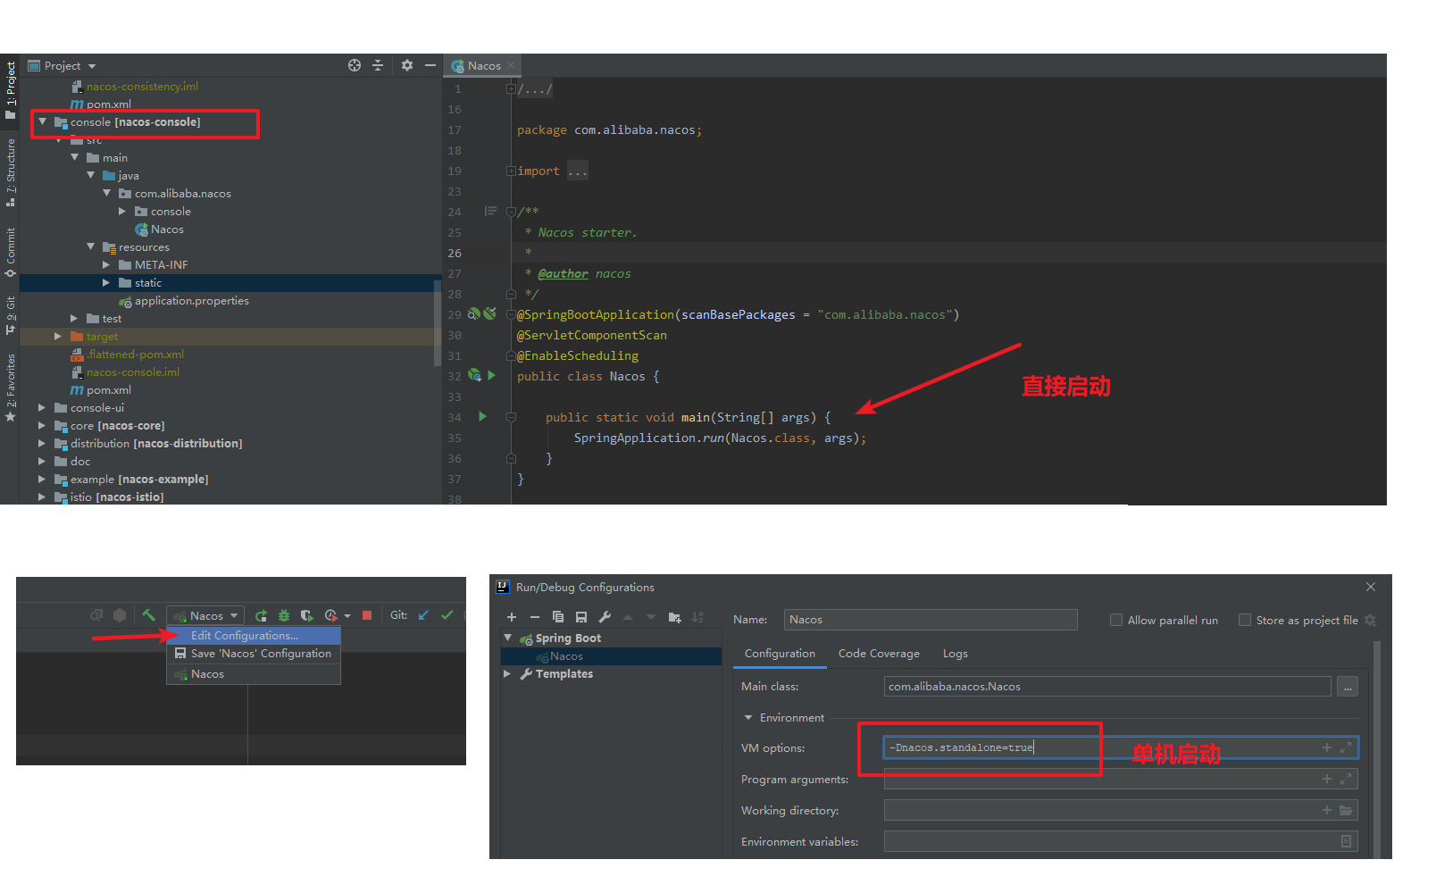The width and height of the screenshot is (1436, 893).
Task: Click the Program arguments field
Action: pos(1121,779)
